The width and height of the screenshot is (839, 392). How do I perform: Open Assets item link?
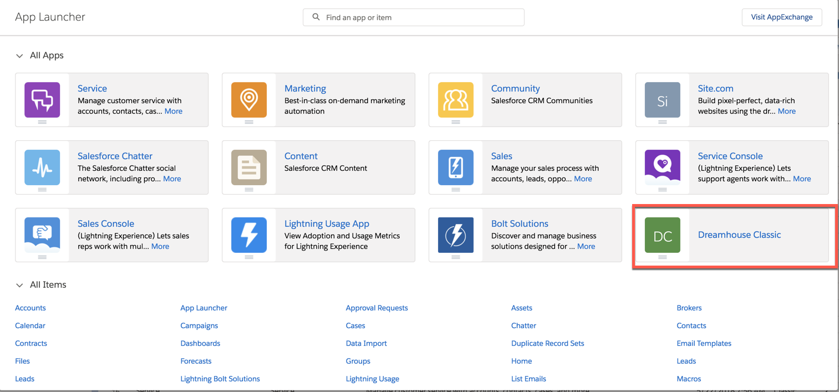pyautogui.click(x=522, y=308)
